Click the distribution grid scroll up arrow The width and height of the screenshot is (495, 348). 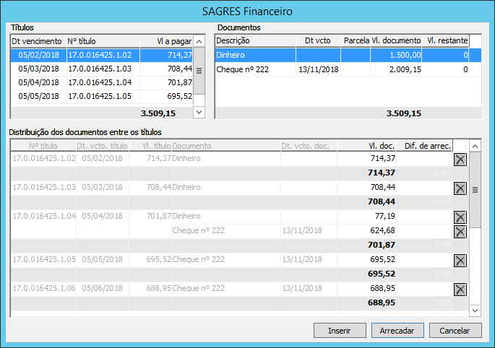click(x=475, y=145)
